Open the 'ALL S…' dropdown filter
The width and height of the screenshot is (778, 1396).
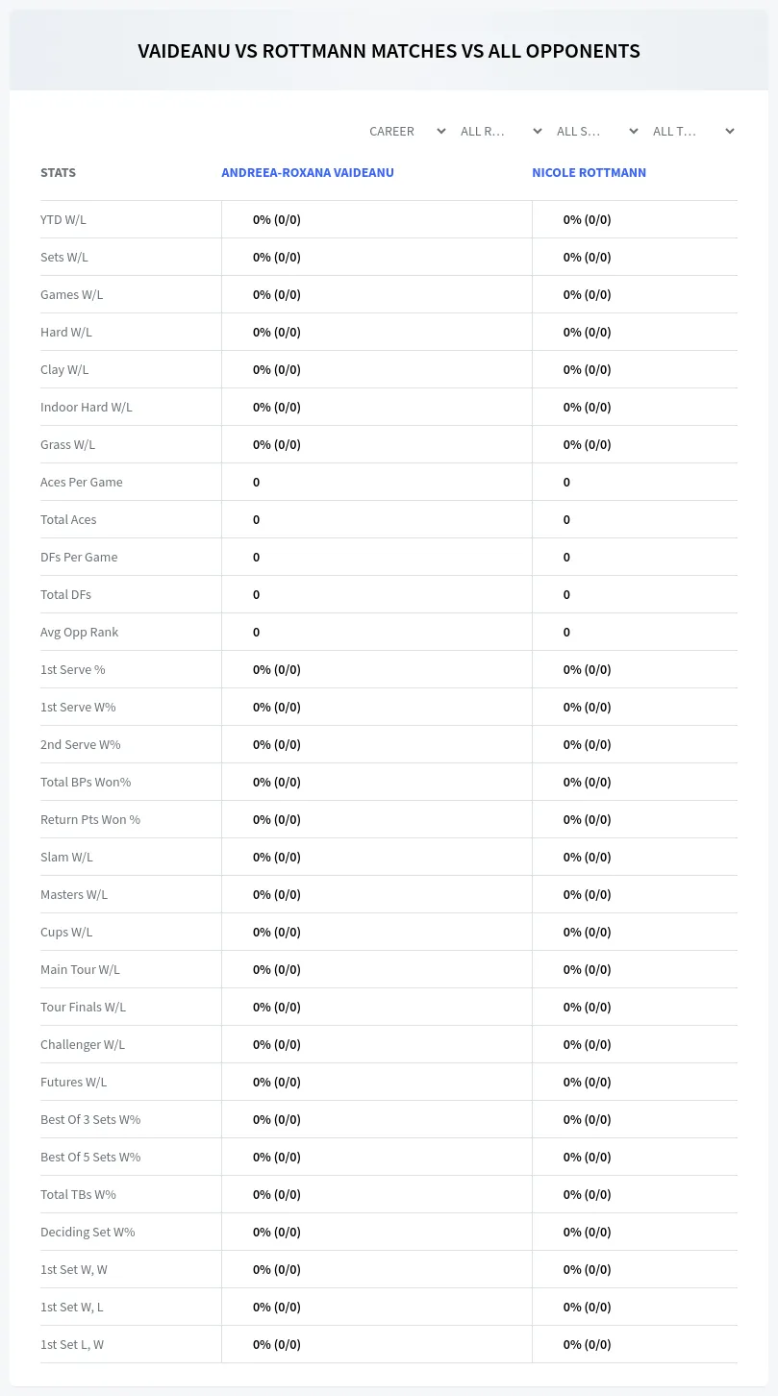(595, 131)
